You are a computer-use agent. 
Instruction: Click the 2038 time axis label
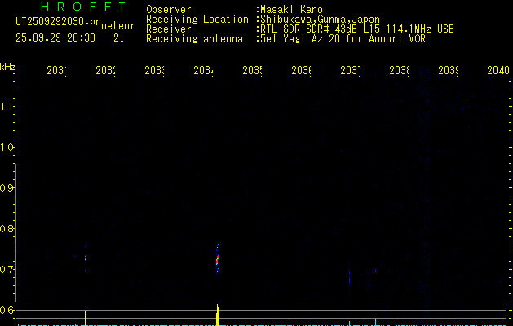pyautogui.click(x=399, y=70)
